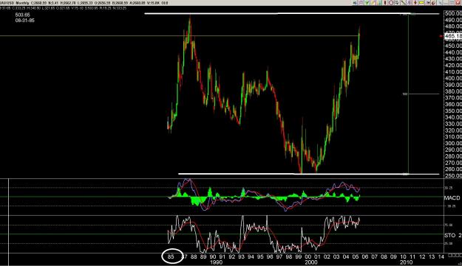Click the 250.00 price axis label
The image size is (462, 266).
[x=453, y=175]
